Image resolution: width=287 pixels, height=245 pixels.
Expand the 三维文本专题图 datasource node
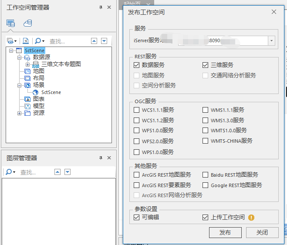click(27, 64)
